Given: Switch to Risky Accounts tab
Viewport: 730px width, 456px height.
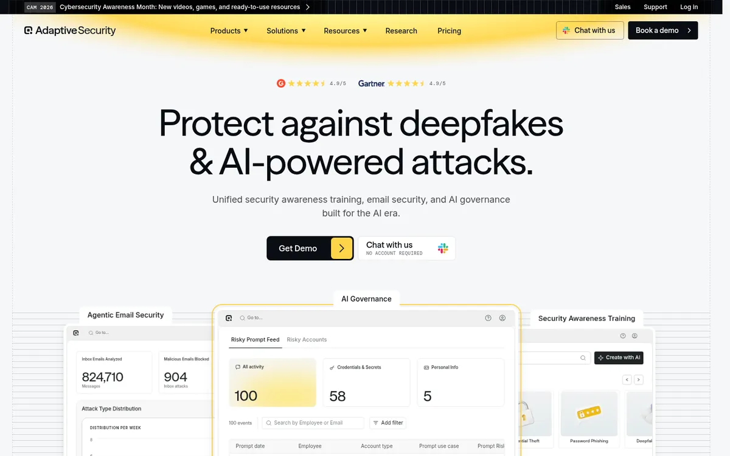Looking at the screenshot, I should (307, 339).
